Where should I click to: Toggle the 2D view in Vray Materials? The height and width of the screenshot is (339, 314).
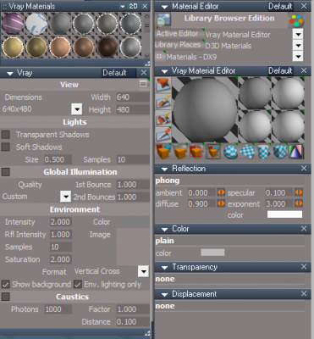tap(133, 6)
